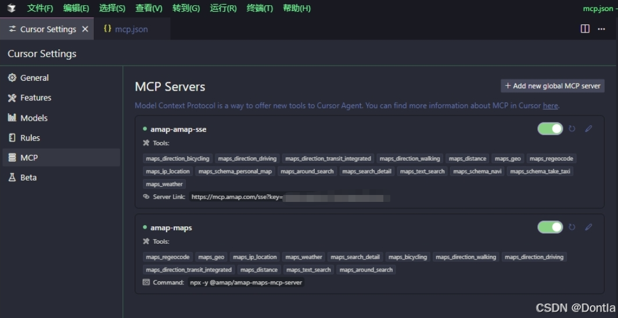
Task: Edit the amap-amap-sse server
Action: coord(588,129)
